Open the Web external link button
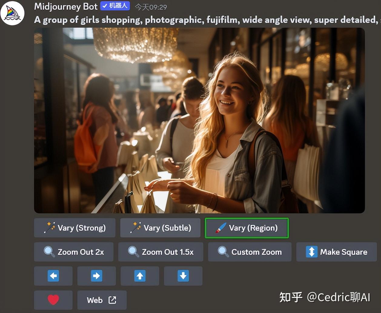 [x=102, y=300]
